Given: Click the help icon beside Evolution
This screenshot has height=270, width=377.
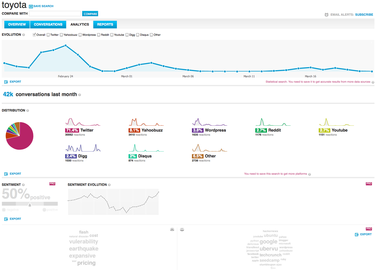Looking at the screenshot, I should coord(24,35).
